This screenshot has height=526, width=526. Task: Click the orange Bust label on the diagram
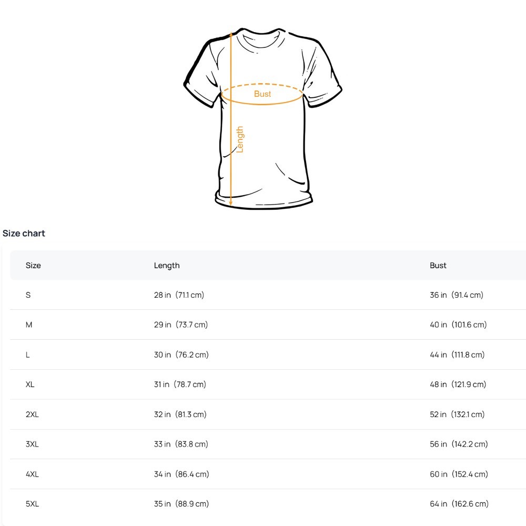262,94
